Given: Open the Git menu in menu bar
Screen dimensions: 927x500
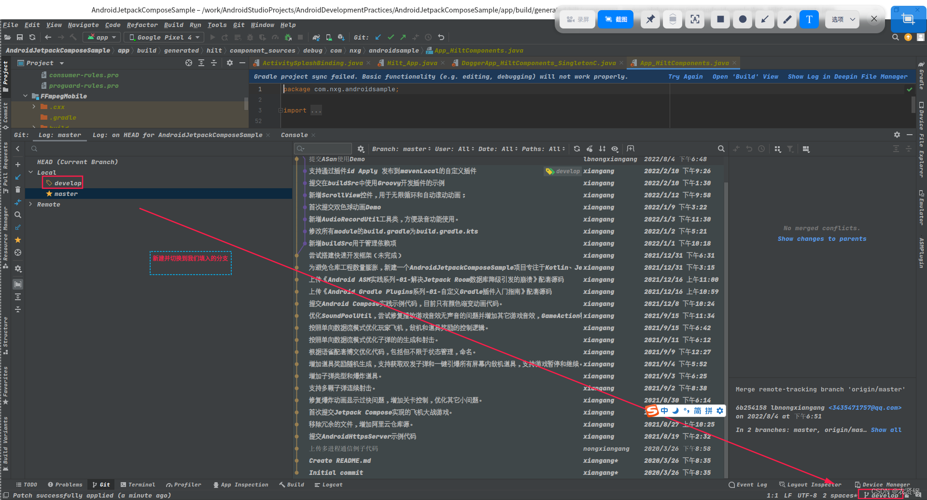Looking at the screenshot, I should 239,25.
